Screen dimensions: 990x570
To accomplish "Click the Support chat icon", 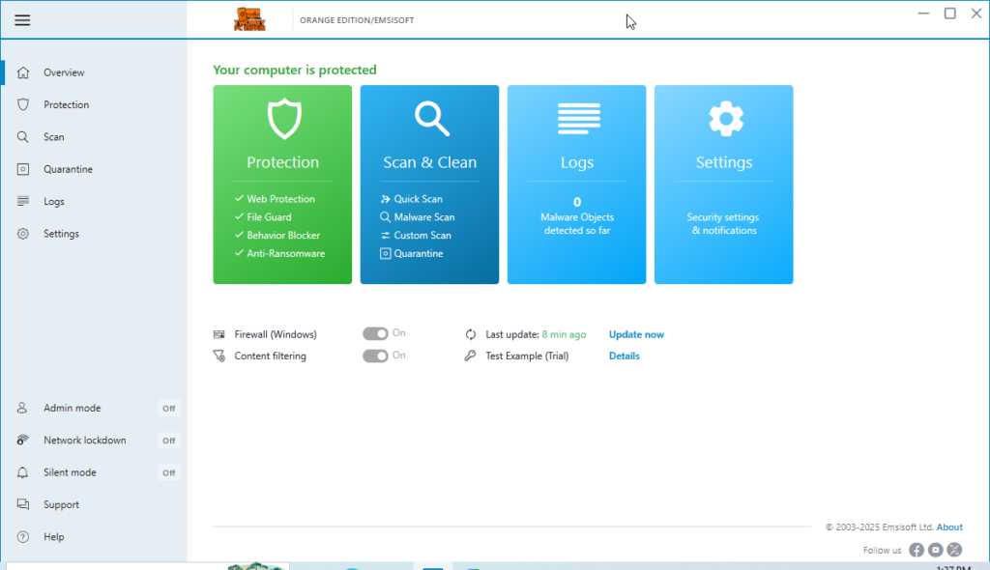I will 23,504.
